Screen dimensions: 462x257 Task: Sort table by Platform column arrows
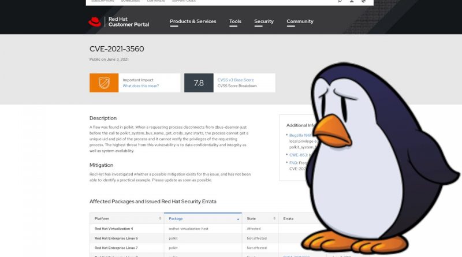160,218
